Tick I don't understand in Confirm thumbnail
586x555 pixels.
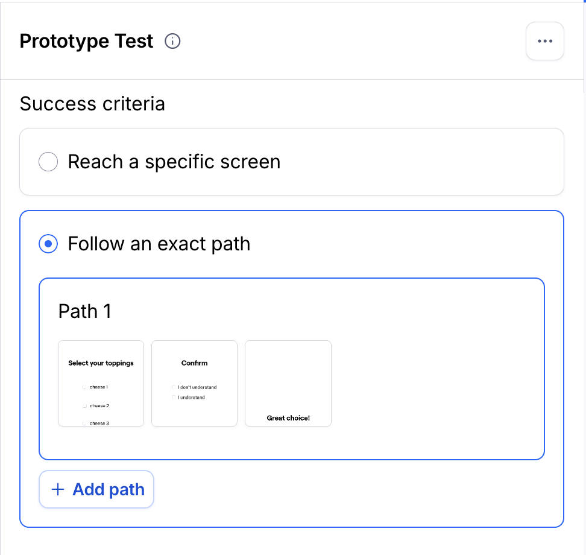[x=174, y=387]
